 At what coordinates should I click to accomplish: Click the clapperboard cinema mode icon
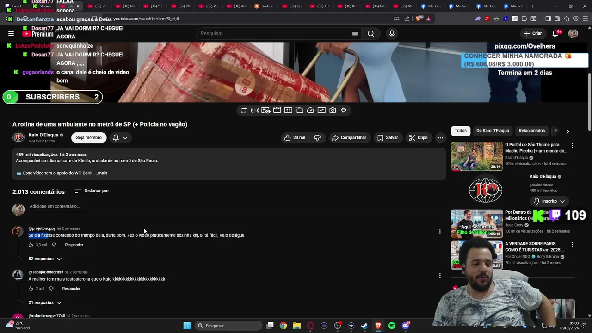click(x=277, y=110)
